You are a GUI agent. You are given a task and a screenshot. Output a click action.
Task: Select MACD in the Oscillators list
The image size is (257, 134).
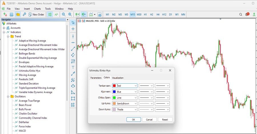coord(22,131)
